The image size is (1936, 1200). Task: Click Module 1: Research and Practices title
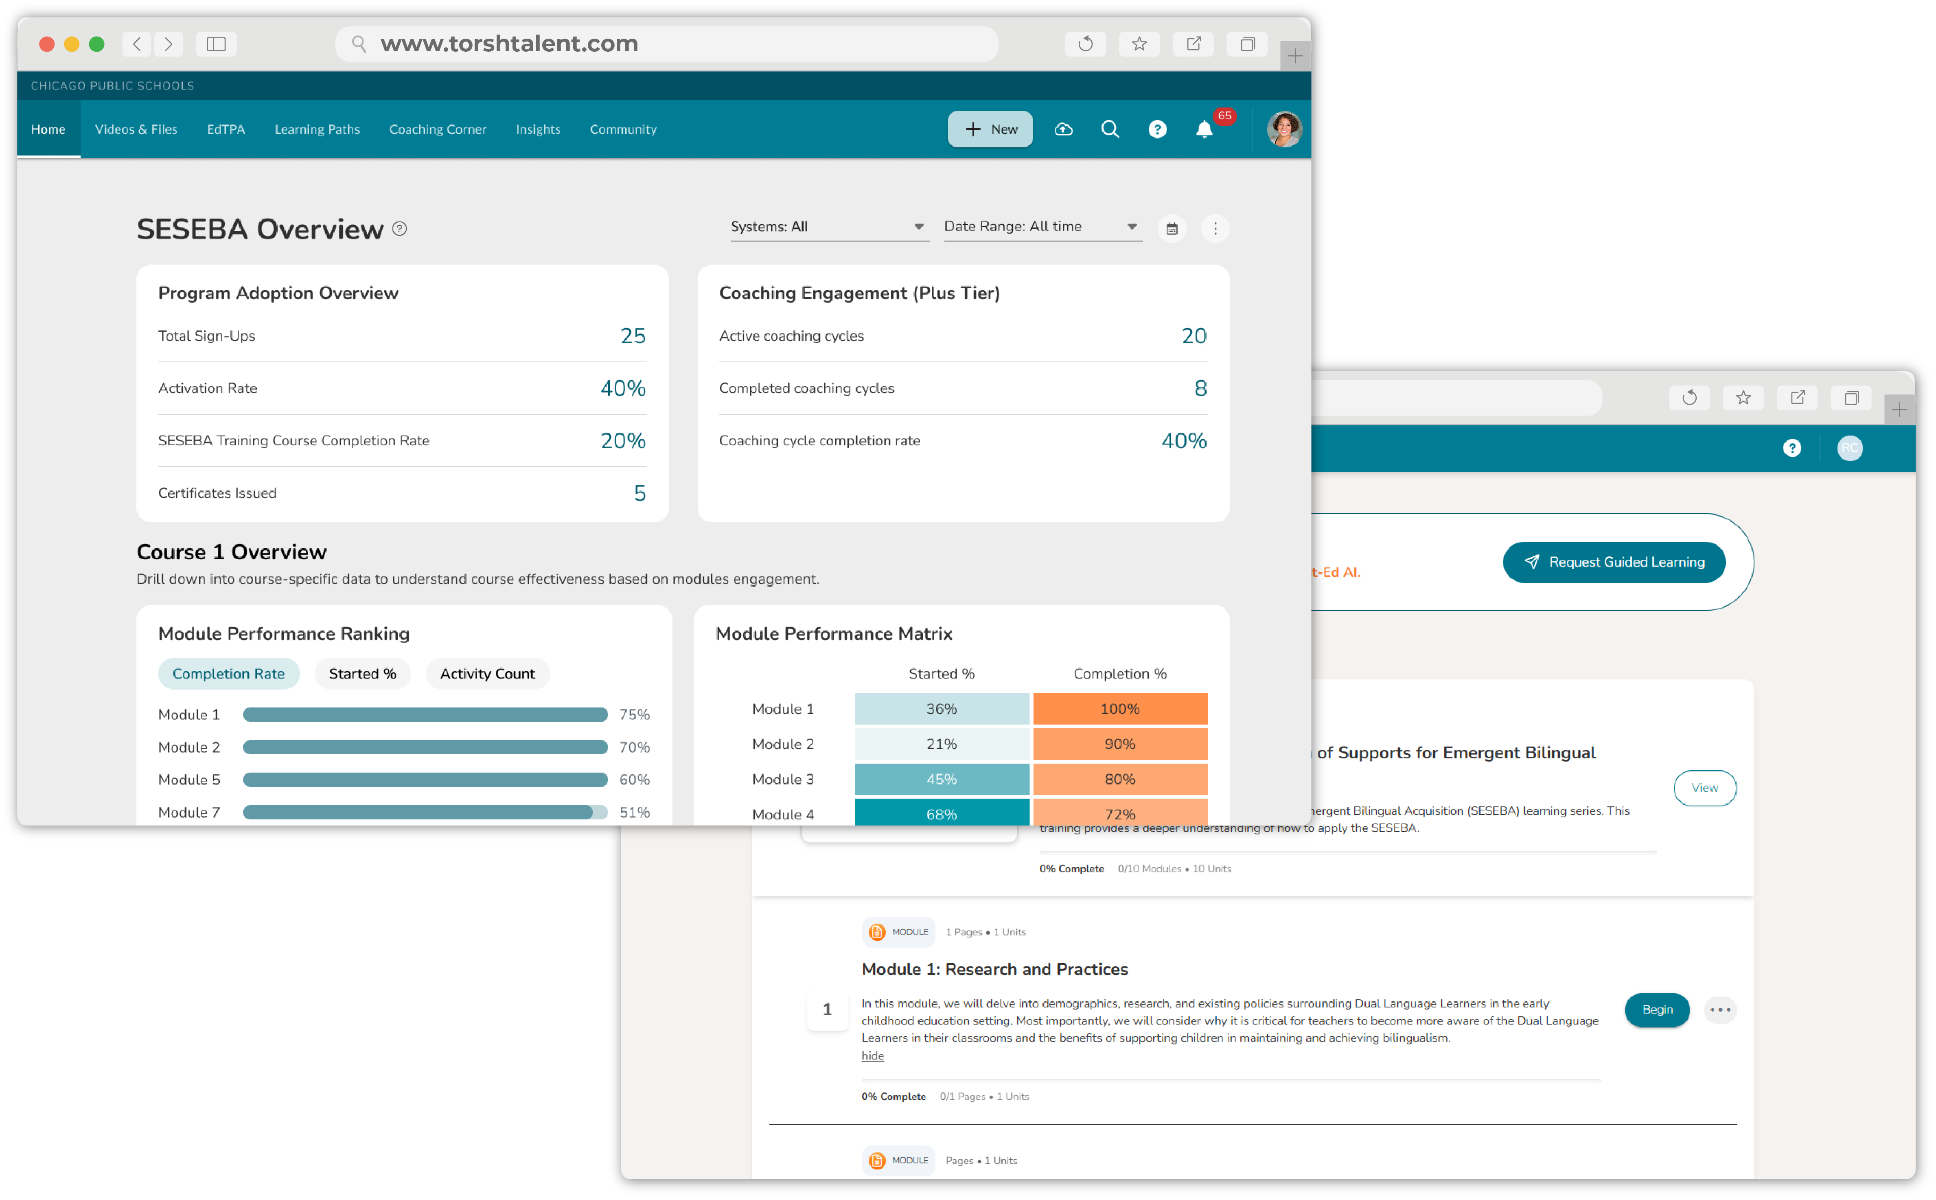coord(994,969)
